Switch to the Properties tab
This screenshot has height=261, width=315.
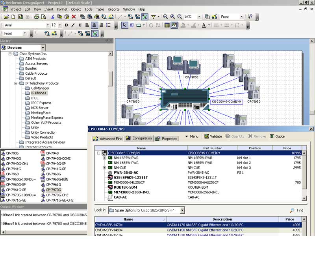(166, 139)
